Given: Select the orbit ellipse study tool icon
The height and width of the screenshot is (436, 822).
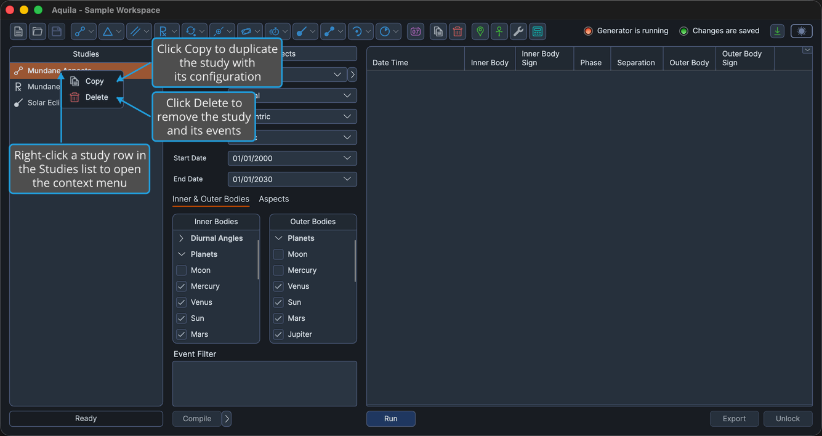Looking at the screenshot, I should tap(246, 31).
